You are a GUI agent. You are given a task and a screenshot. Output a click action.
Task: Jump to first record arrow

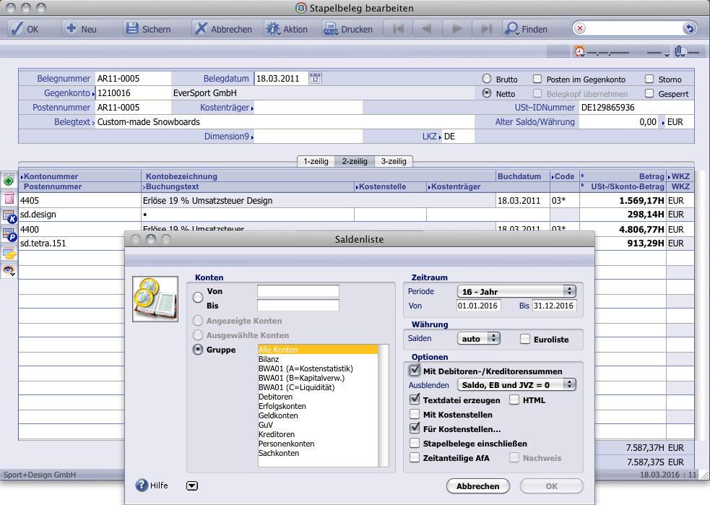point(399,29)
